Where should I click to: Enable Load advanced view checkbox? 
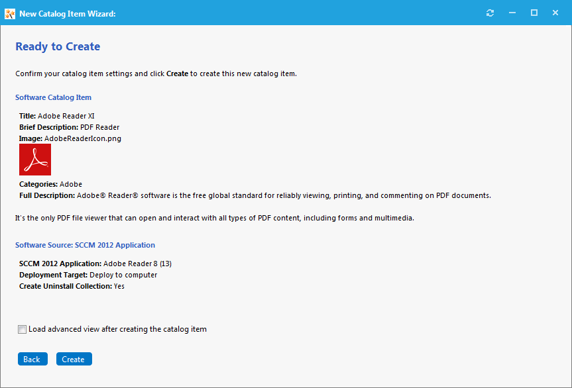coord(23,329)
